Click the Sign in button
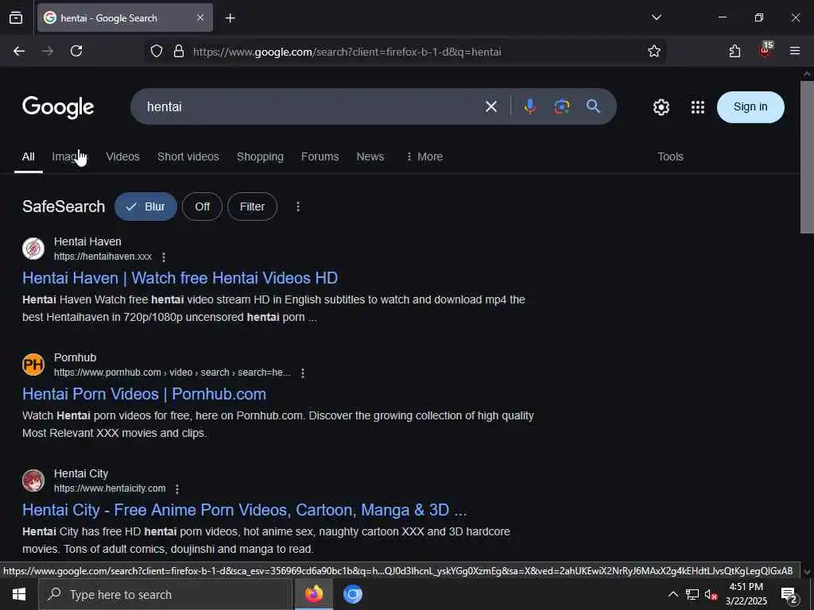The height and width of the screenshot is (610, 814). (750, 107)
